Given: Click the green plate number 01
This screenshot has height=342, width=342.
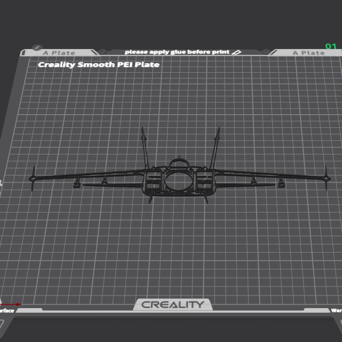Looking at the screenshot, I should (330, 46).
